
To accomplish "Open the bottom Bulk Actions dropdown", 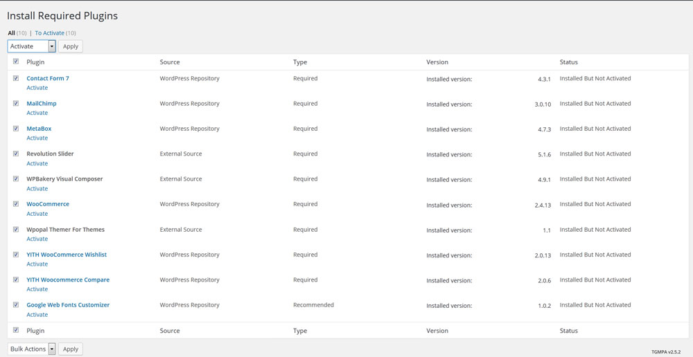I will (31, 349).
